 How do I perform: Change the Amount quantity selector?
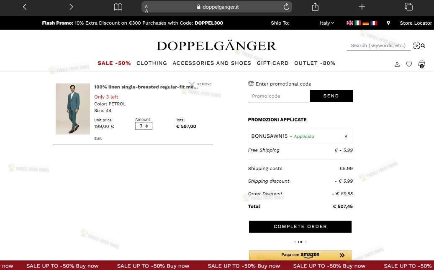click(144, 126)
